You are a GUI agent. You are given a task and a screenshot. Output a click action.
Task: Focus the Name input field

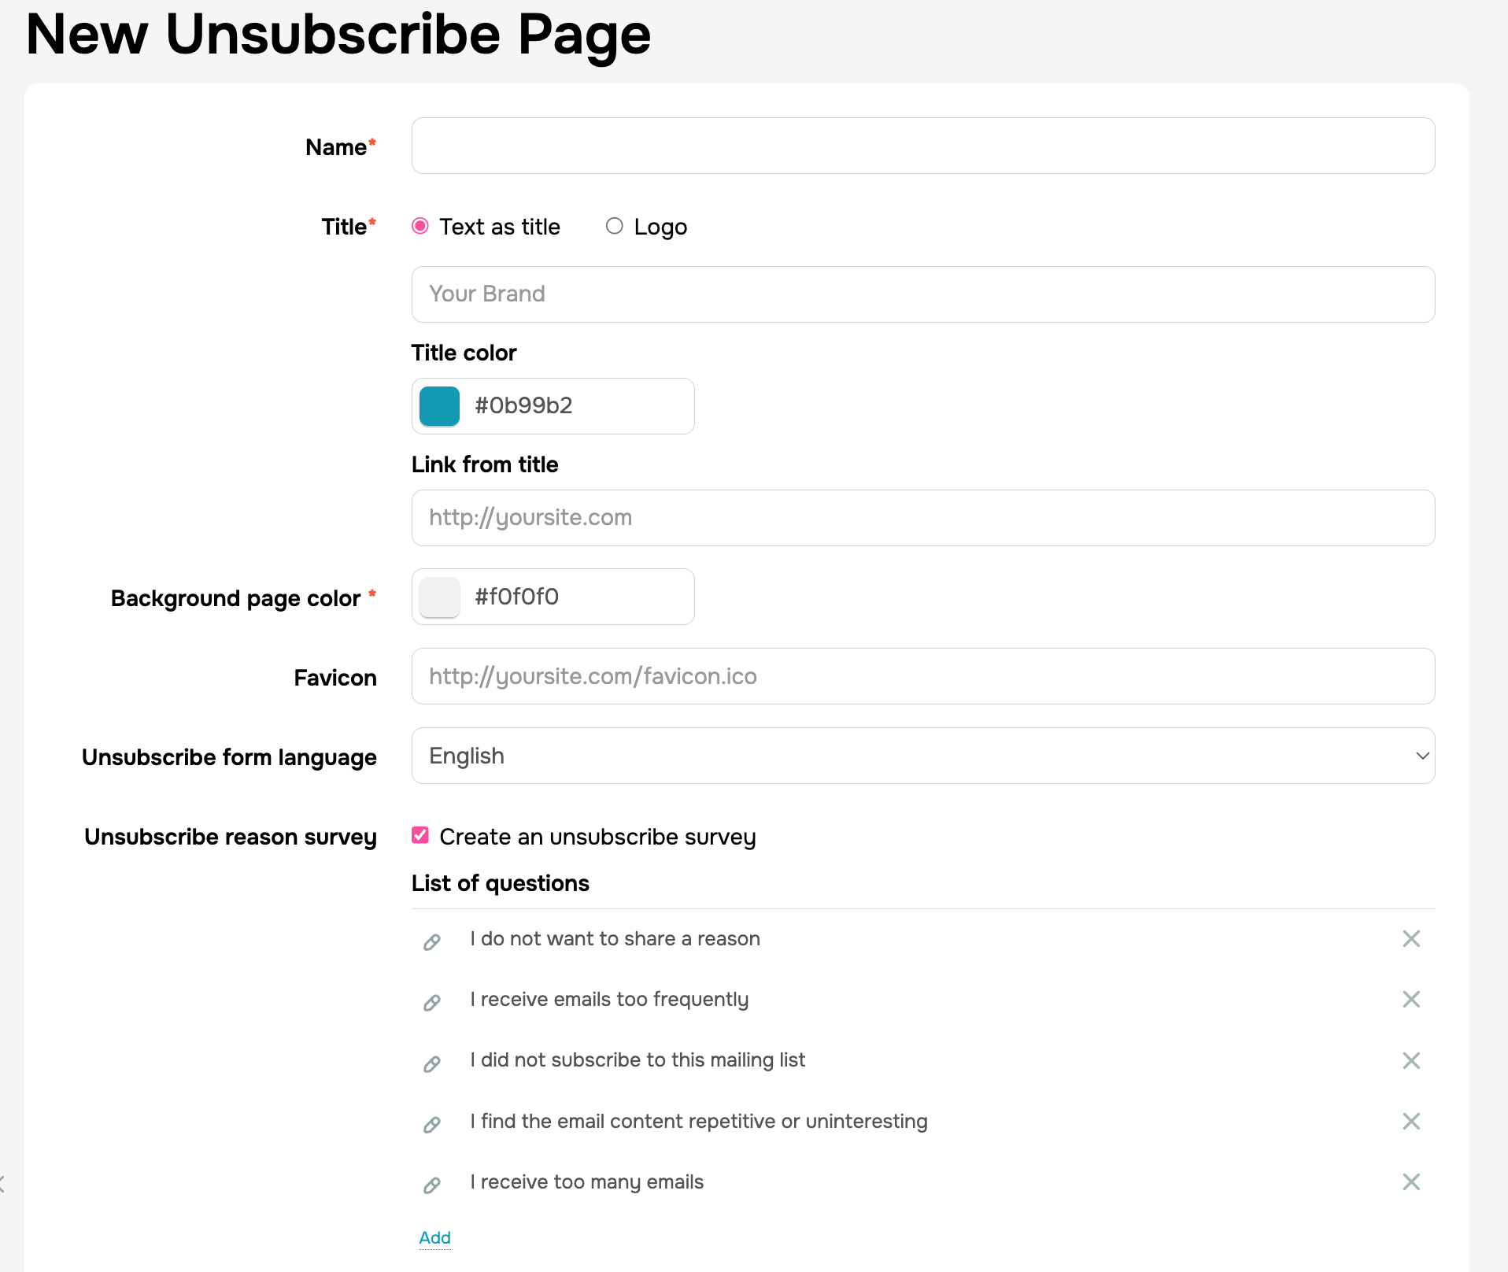923,146
